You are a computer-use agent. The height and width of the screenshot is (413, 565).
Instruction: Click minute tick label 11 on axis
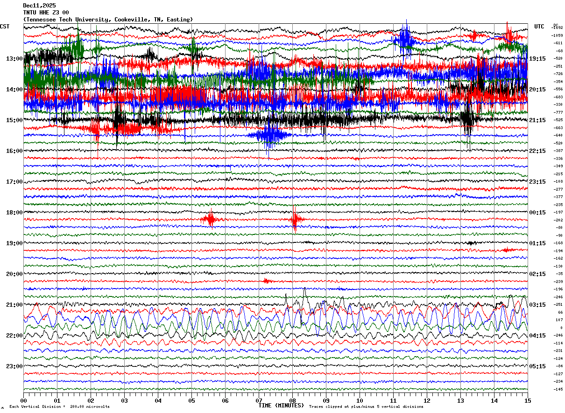click(393, 400)
